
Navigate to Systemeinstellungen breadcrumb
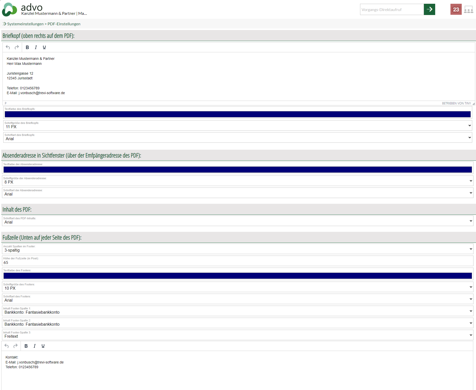pos(25,24)
